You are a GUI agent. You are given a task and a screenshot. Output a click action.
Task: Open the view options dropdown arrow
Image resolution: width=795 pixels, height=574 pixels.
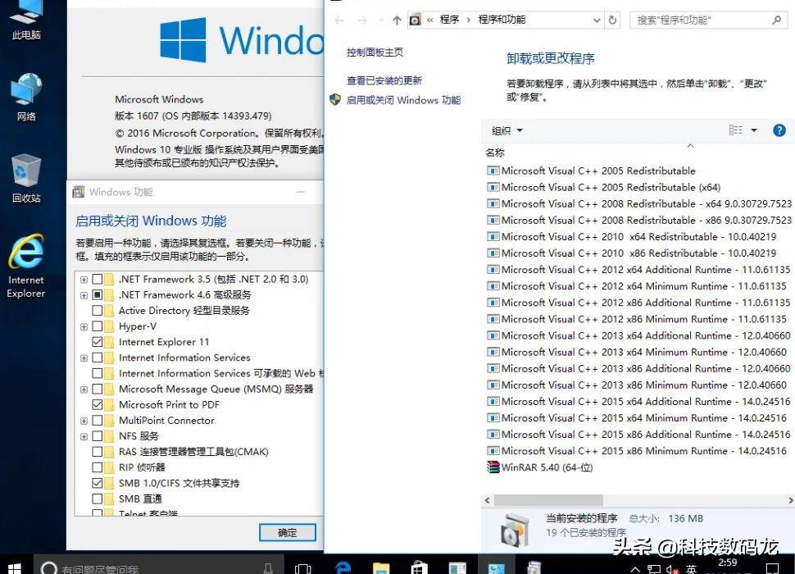click(754, 130)
